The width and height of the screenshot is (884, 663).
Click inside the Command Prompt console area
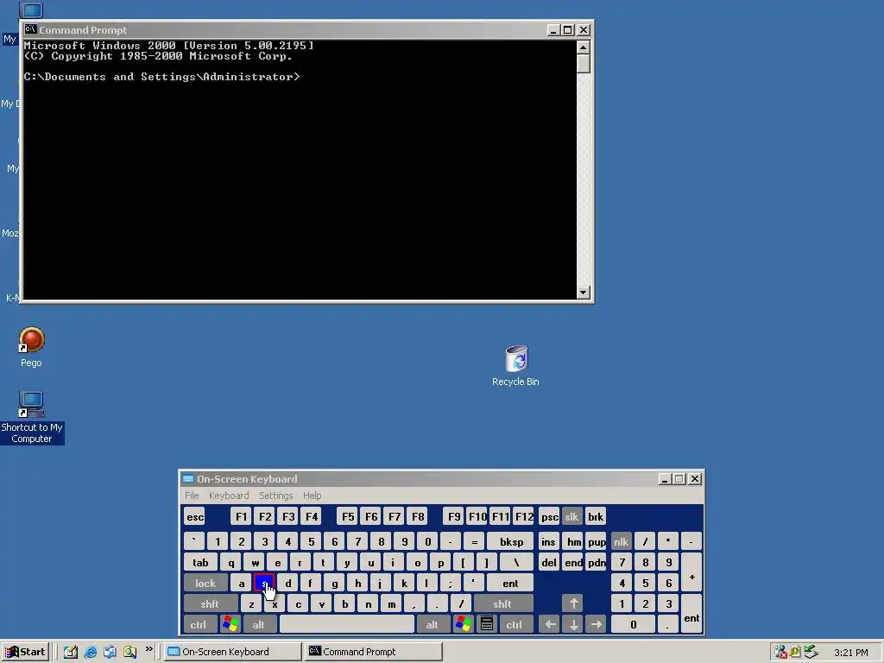tap(300, 169)
